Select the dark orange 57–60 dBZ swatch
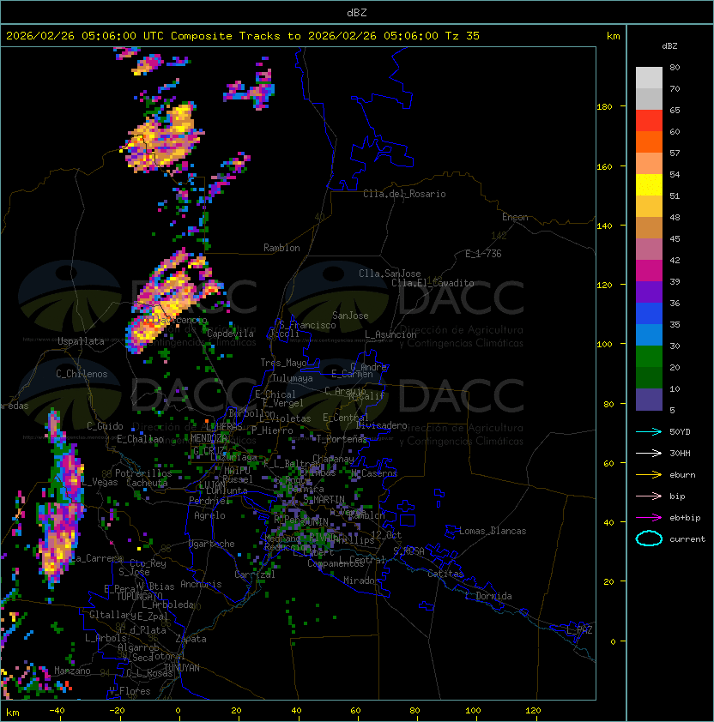The image size is (714, 722). 649,142
